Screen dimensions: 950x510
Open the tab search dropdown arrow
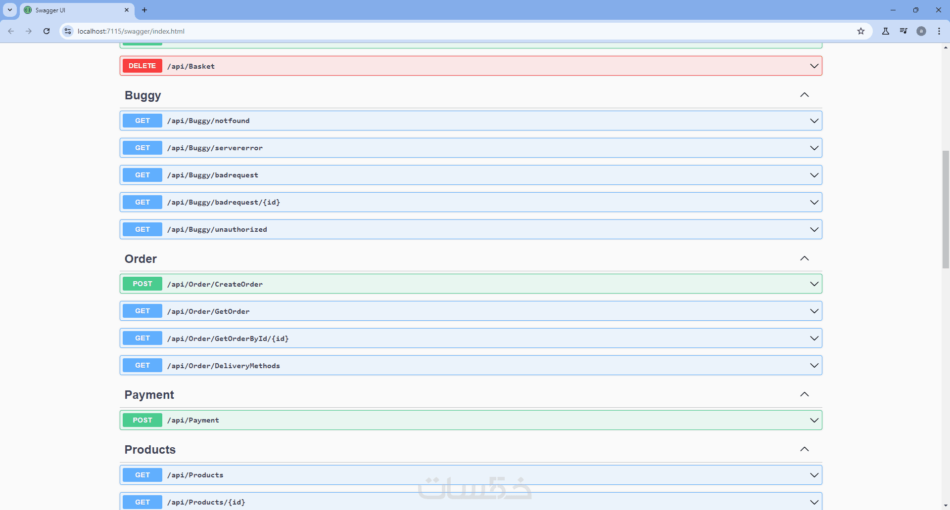pyautogui.click(x=10, y=10)
